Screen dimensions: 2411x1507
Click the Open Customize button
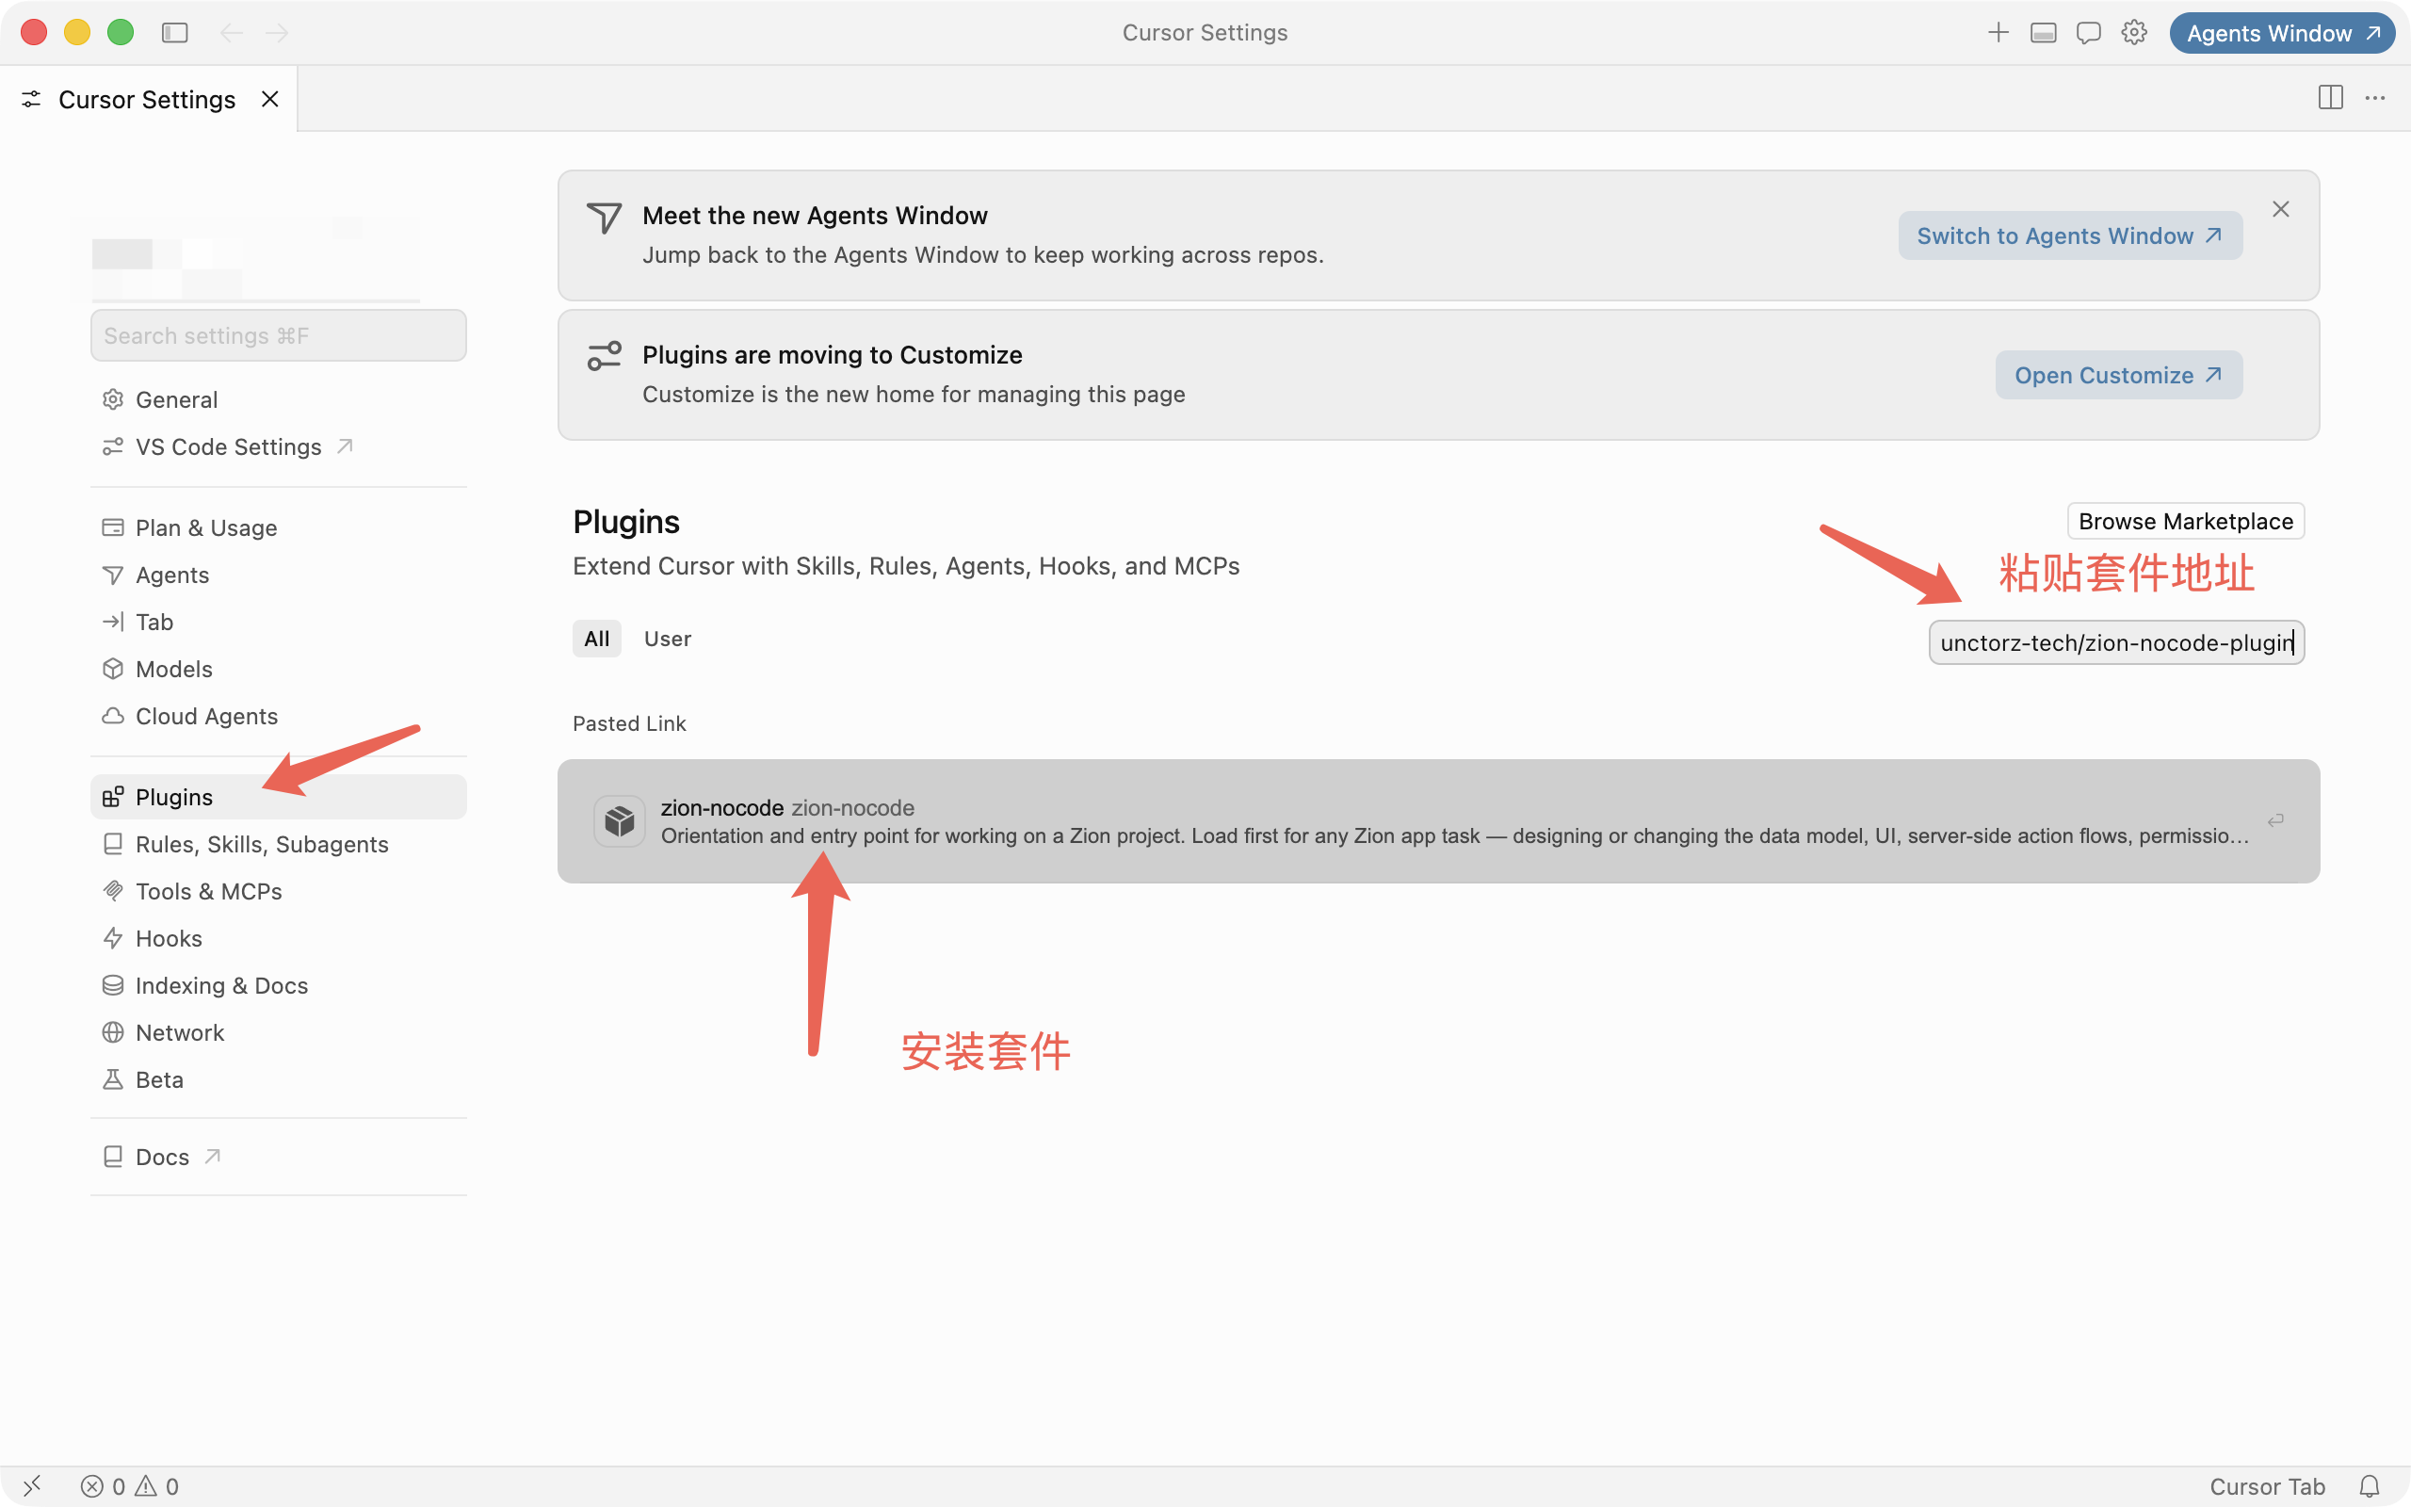point(2118,376)
